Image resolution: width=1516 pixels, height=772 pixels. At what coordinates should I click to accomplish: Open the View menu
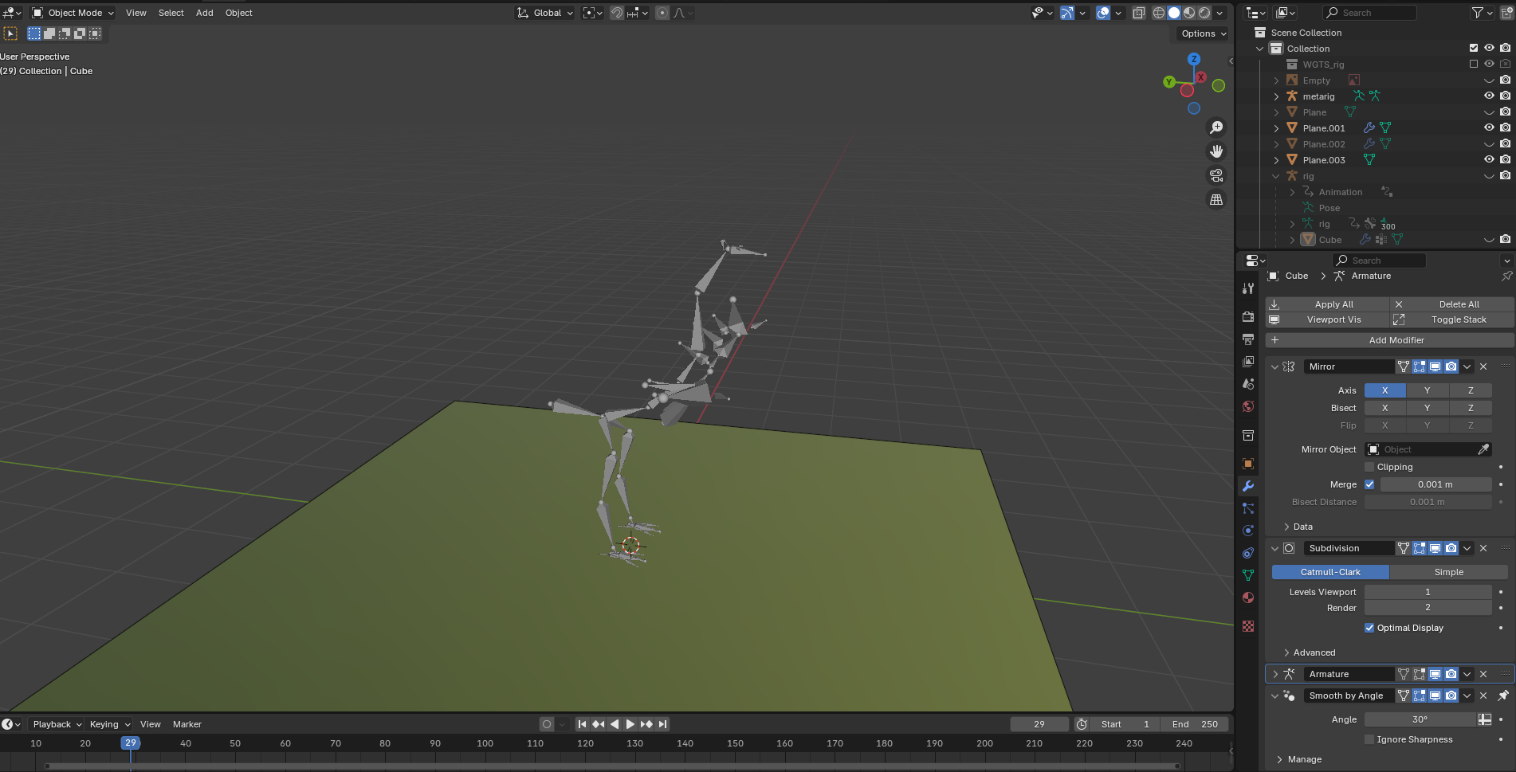click(x=136, y=13)
